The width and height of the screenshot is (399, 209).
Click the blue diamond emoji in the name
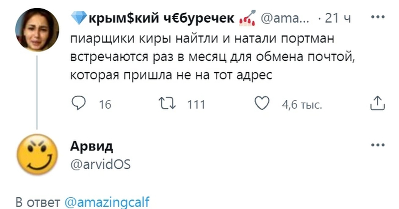click(79, 19)
